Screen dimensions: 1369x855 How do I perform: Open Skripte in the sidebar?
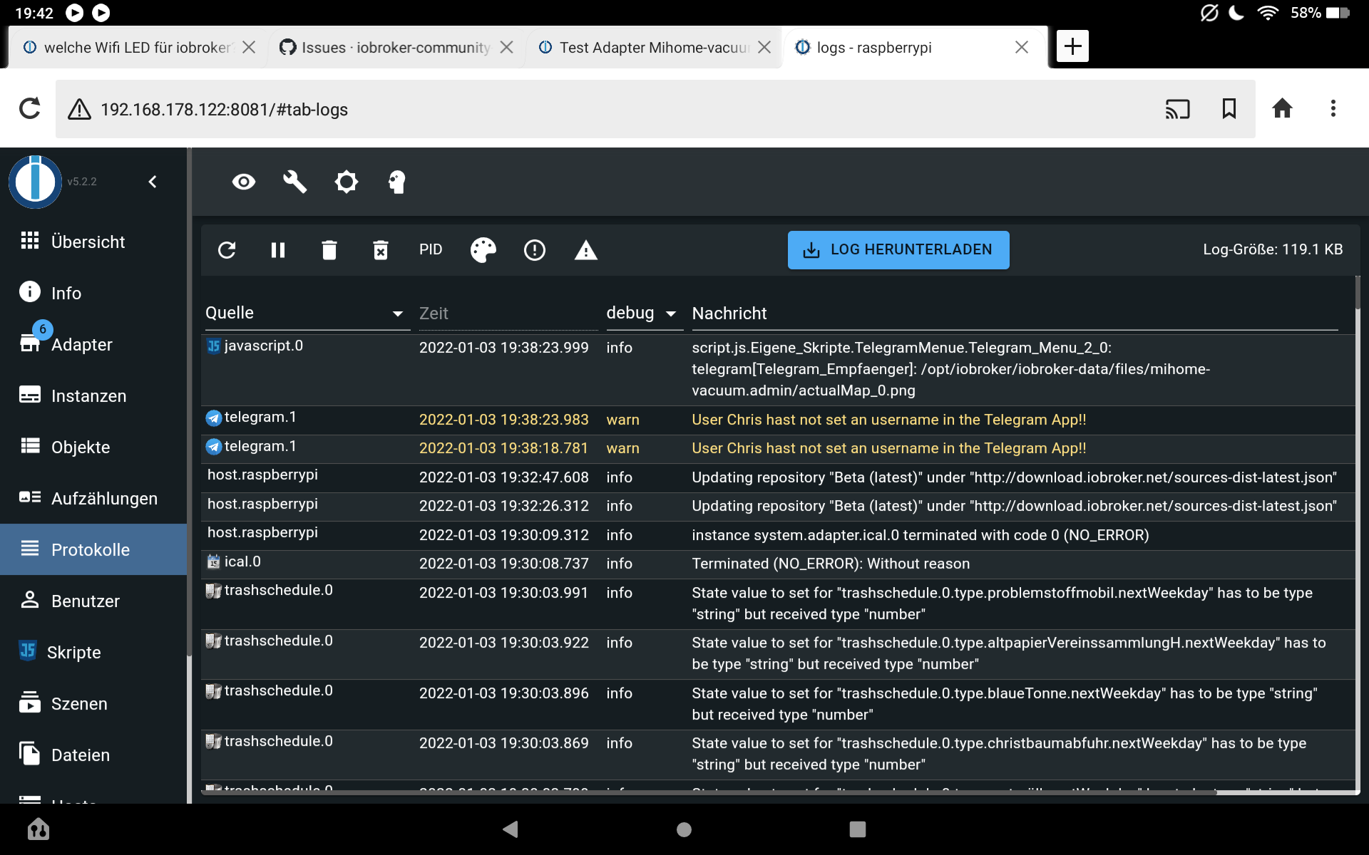[x=93, y=652]
